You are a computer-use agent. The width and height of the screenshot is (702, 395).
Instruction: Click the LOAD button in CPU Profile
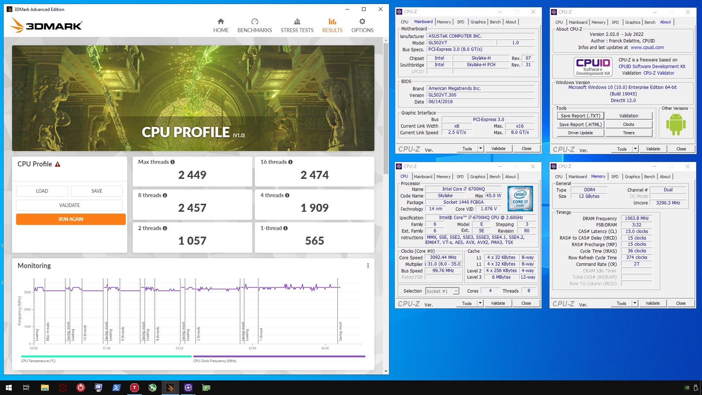[x=42, y=191]
